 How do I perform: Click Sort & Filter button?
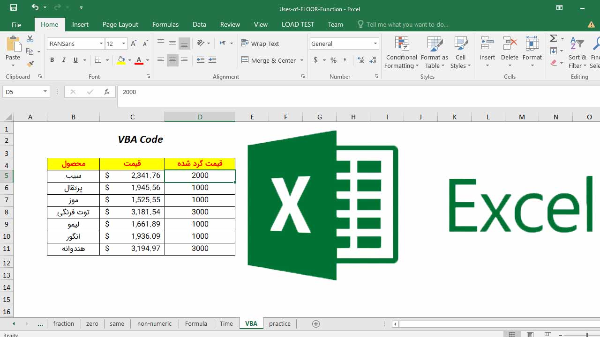(x=577, y=52)
